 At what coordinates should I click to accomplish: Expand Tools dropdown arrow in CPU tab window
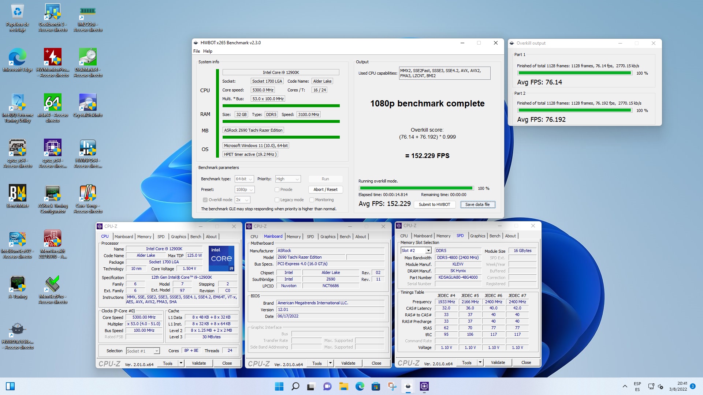pyautogui.click(x=181, y=363)
